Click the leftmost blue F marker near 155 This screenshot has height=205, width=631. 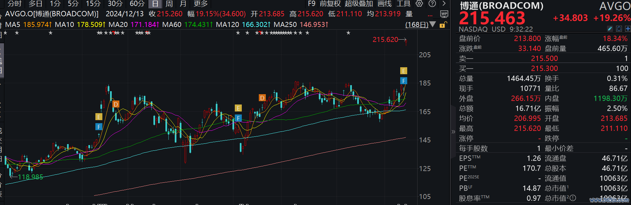(99, 127)
